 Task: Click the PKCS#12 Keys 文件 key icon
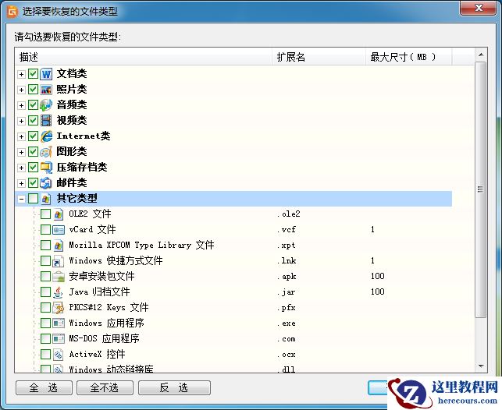[x=59, y=308]
